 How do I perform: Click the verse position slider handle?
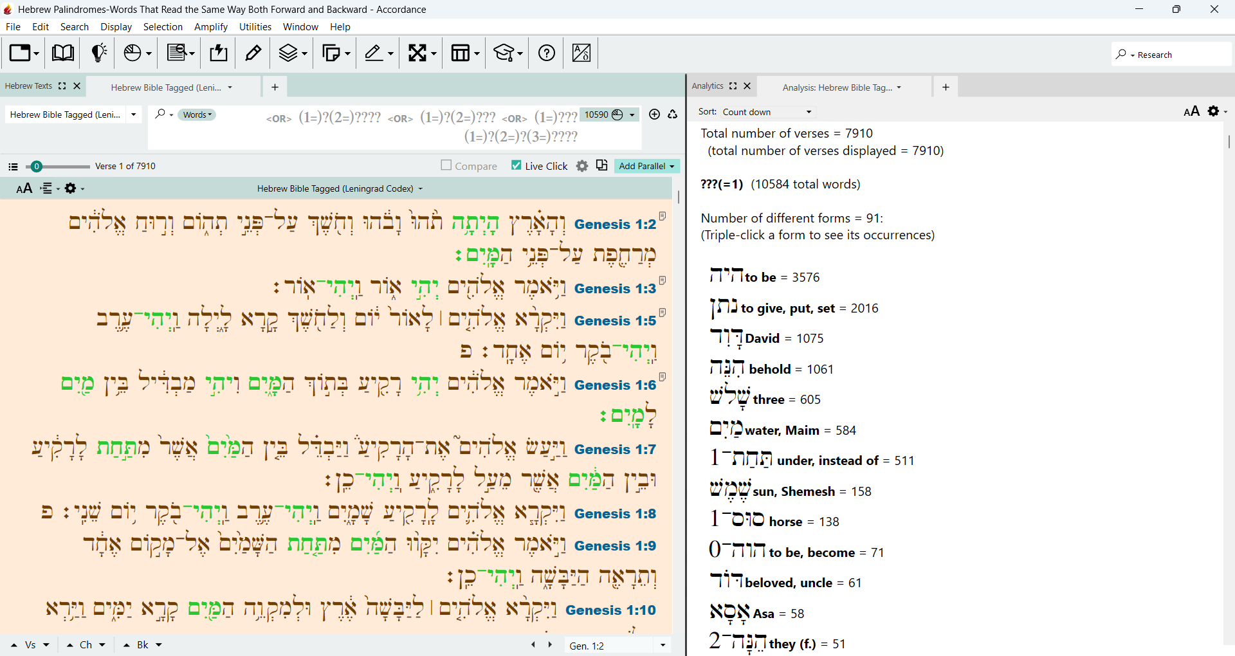37,167
